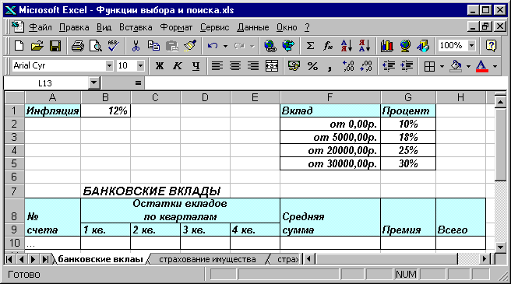Viewport: 511px width, 284px height.
Task: Select column F header
Action: 330,97
